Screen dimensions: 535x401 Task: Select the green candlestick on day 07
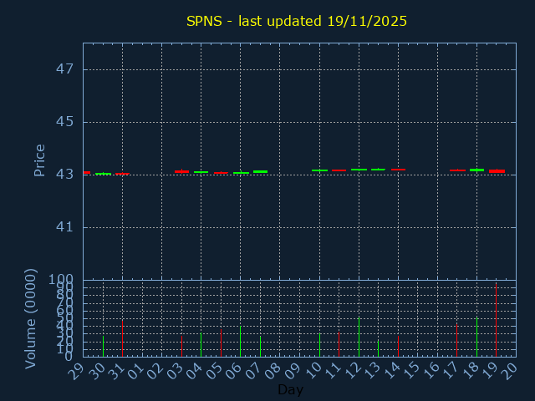(x=260, y=171)
